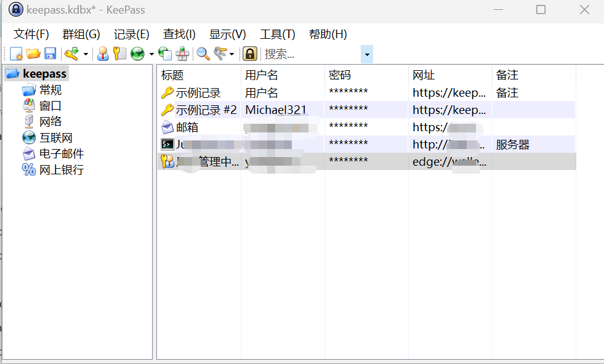Maximize the KeePass window
Viewport: 604px width, 364px height.
click(541, 10)
